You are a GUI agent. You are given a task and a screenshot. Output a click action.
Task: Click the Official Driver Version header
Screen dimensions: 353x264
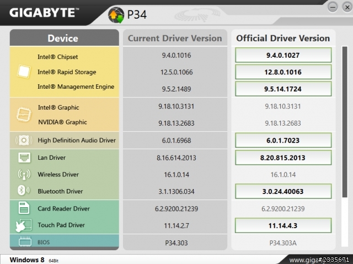point(283,38)
